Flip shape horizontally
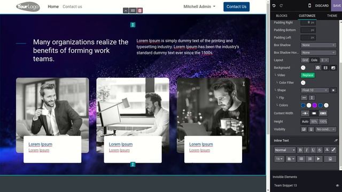The image size is (342, 192). click(x=304, y=98)
